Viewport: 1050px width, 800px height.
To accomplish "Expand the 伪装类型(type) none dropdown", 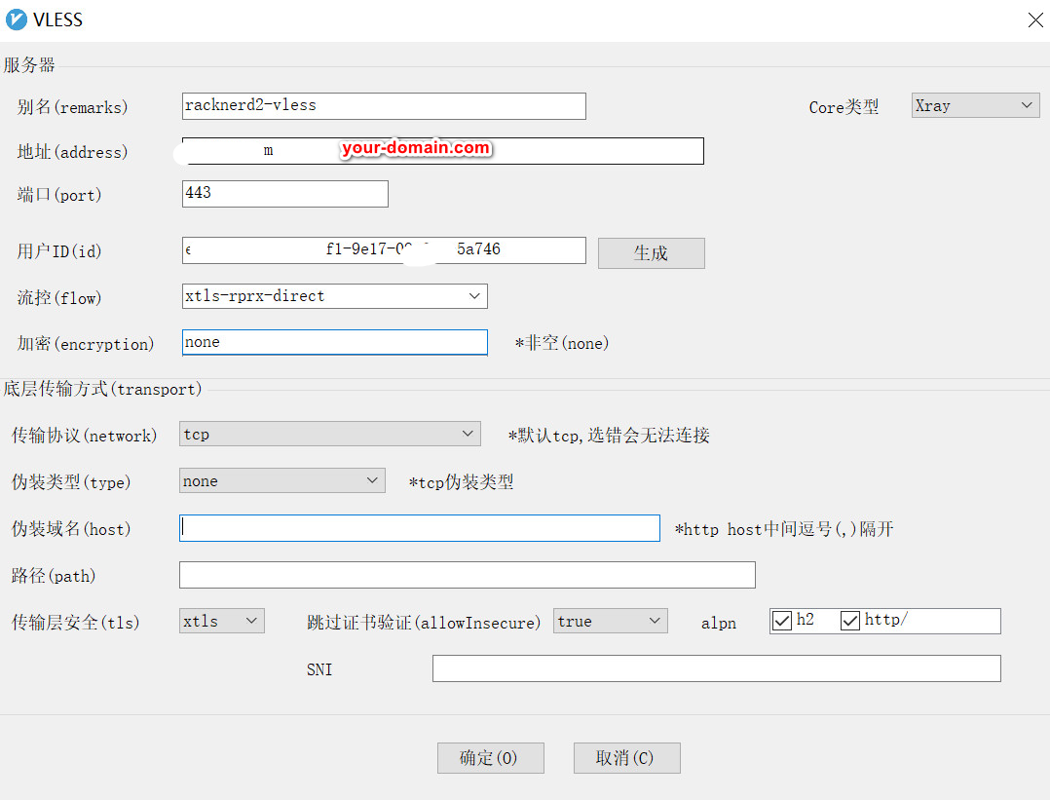I will (x=281, y=480).
